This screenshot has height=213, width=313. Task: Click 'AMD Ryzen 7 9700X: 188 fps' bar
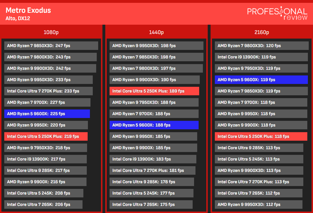(154, 113)
